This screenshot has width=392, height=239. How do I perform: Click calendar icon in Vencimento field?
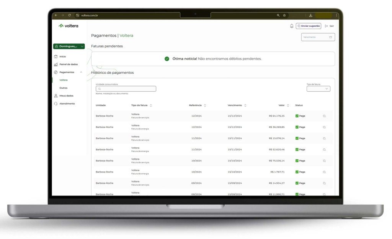pyautogui.click(x=330, y=37)
